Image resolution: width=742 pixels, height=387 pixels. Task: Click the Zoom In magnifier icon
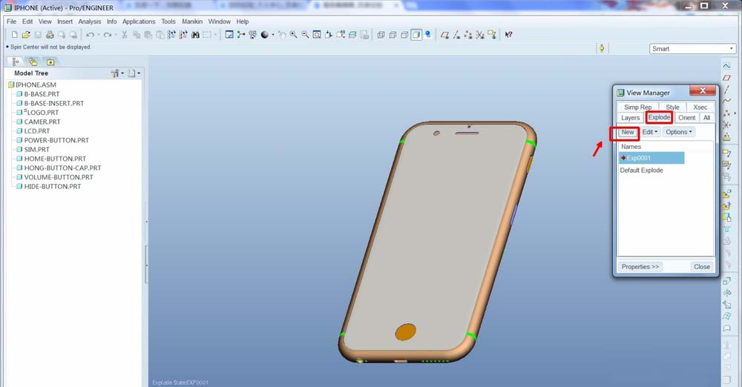(293, 35)
